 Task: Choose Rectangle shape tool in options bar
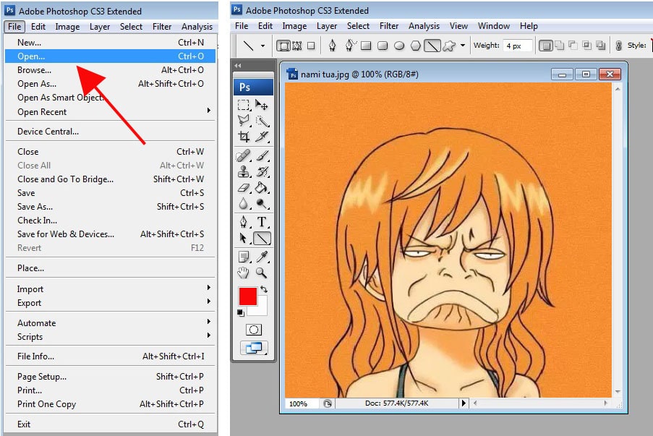366,46
